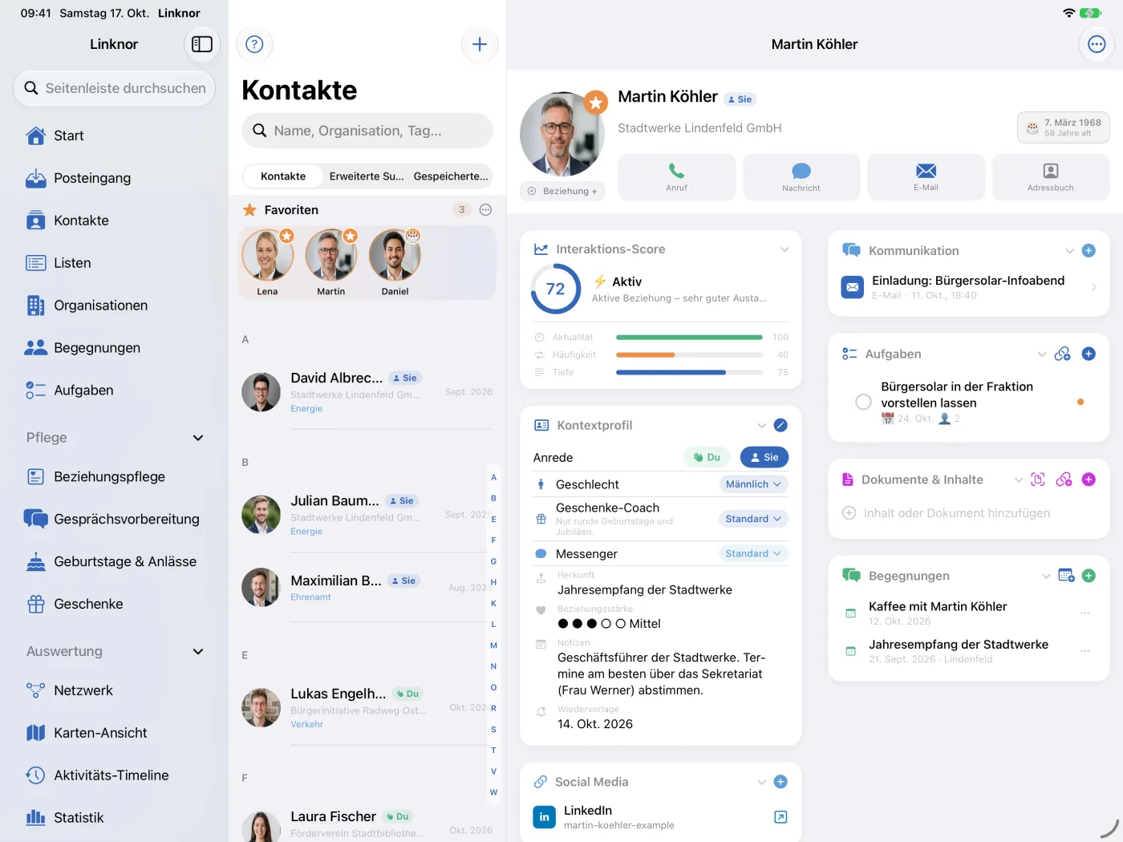Screen dimensions: 1123x842
Task: Edit the Kontextprofil with pencil icon
Action: click(780, 425)
